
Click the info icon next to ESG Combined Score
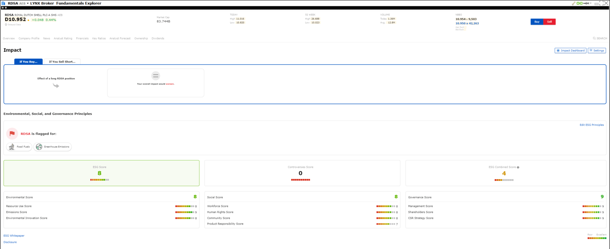click(518, 167)
